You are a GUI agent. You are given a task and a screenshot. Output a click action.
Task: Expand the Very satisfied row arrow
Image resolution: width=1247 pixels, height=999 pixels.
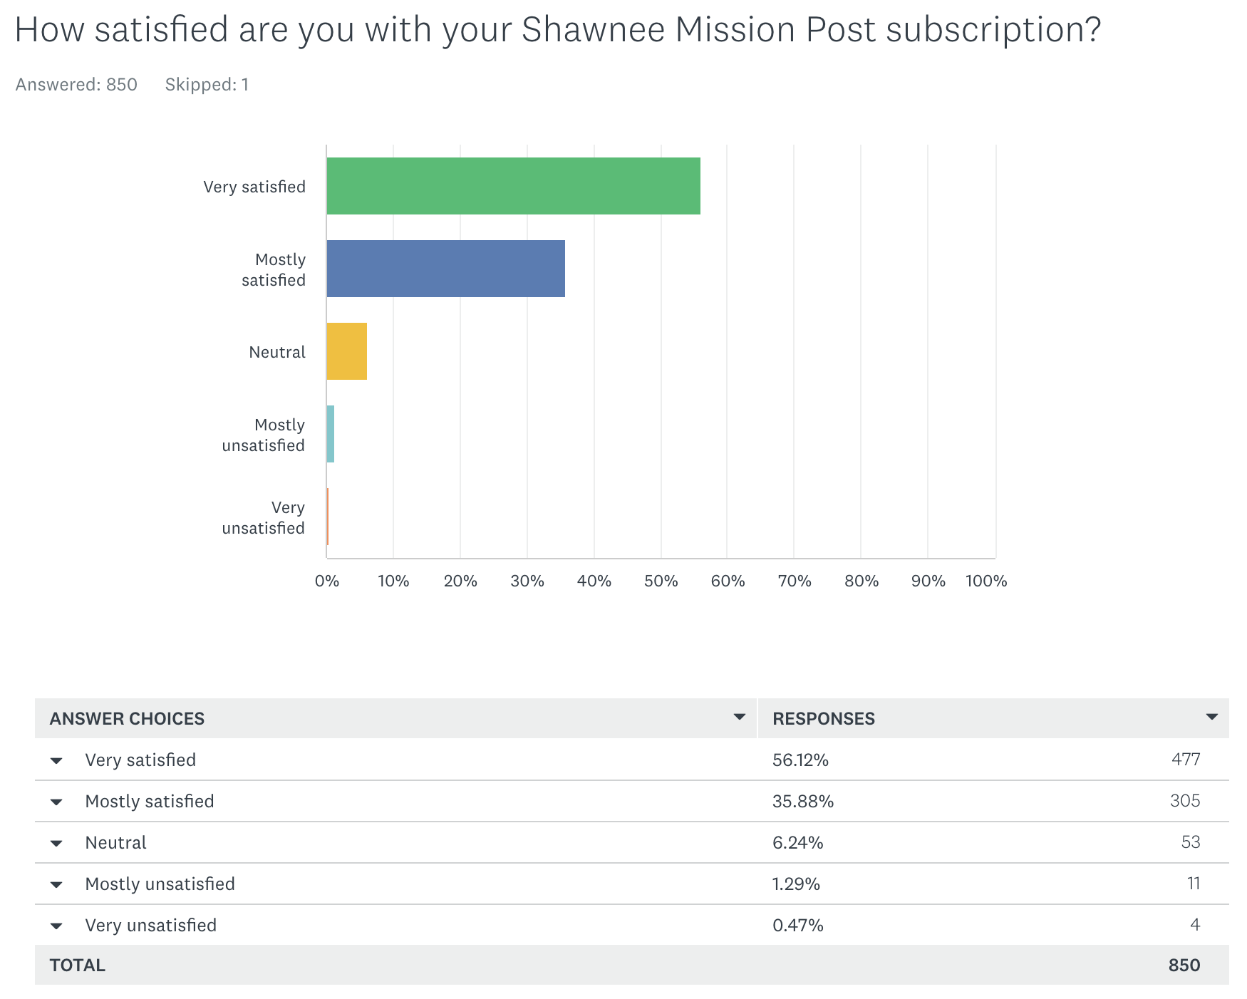[x=56, y=760]
